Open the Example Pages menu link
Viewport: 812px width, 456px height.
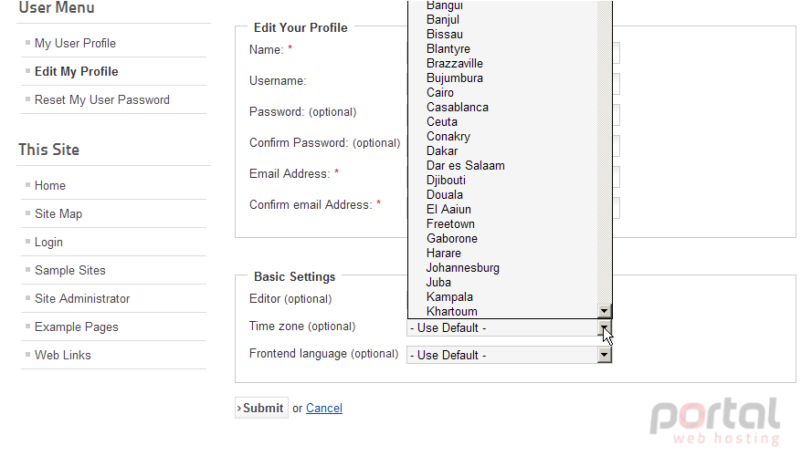tap(77, 327)
